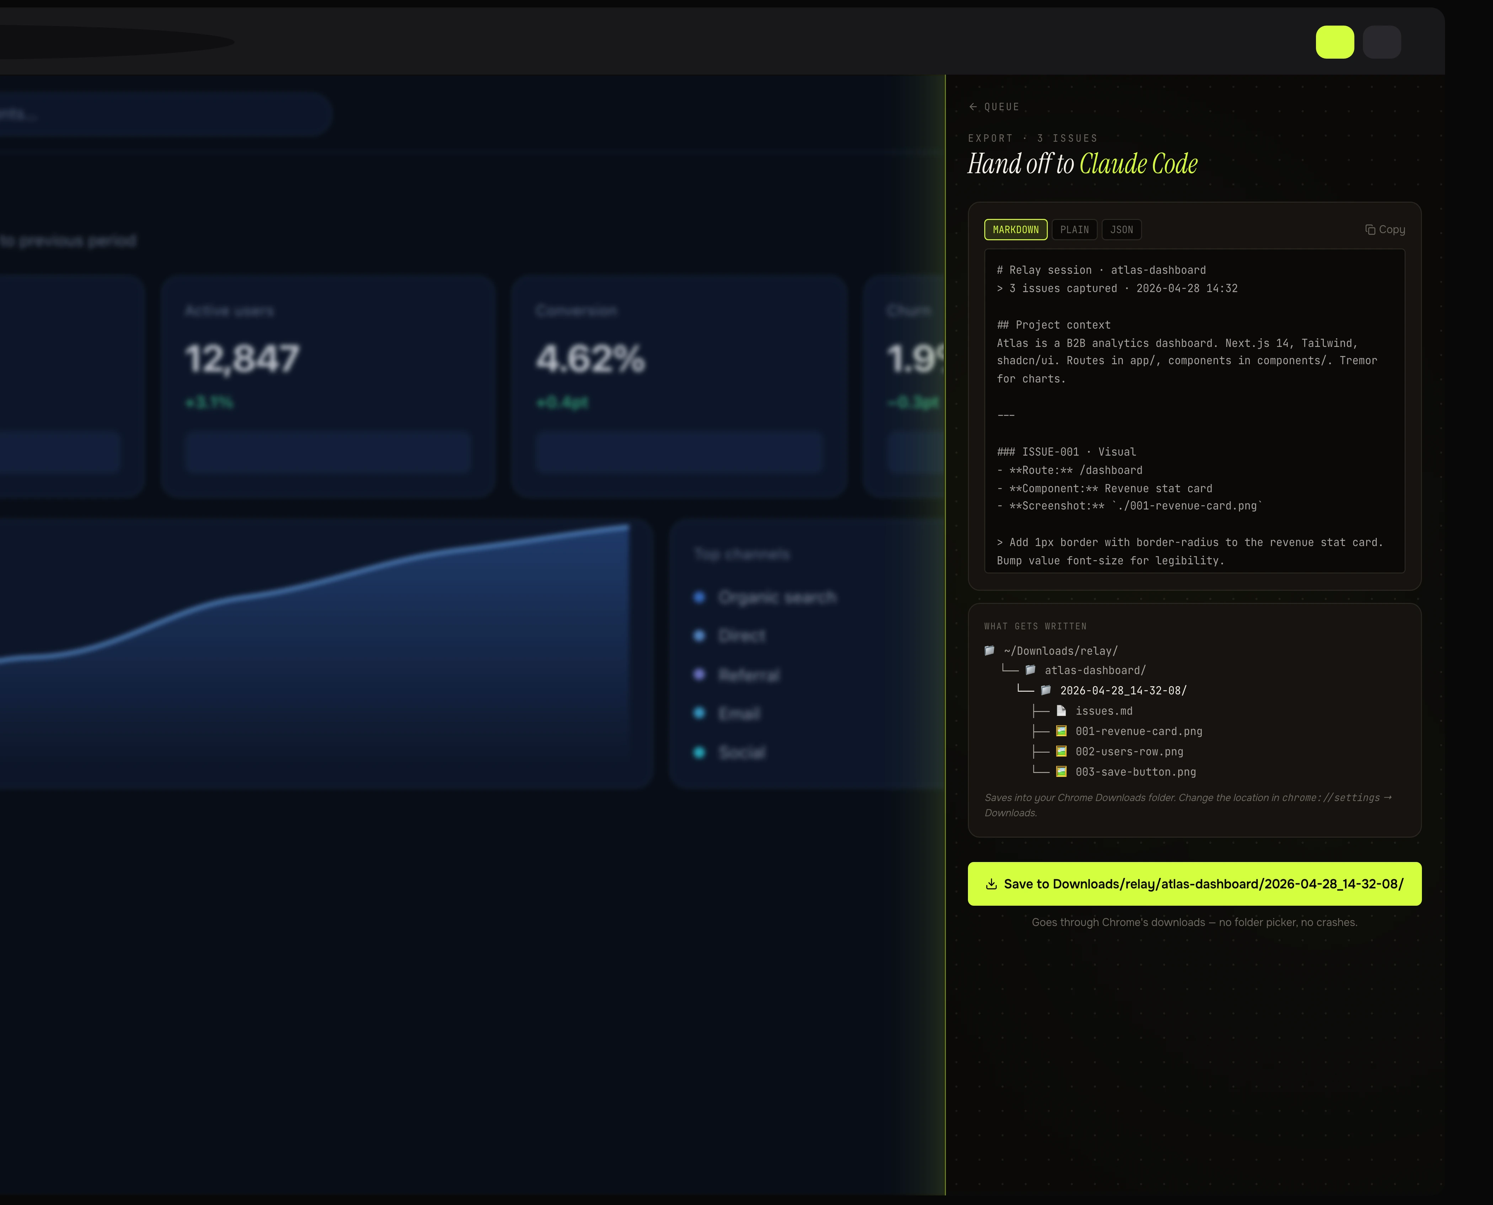Click the 002-users-row.png image icon
This screenshot has height=1205, width=1493.
1061,751
